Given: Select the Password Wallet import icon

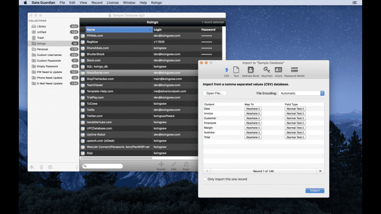Looking at the screenshot, I should click(294, 70).
